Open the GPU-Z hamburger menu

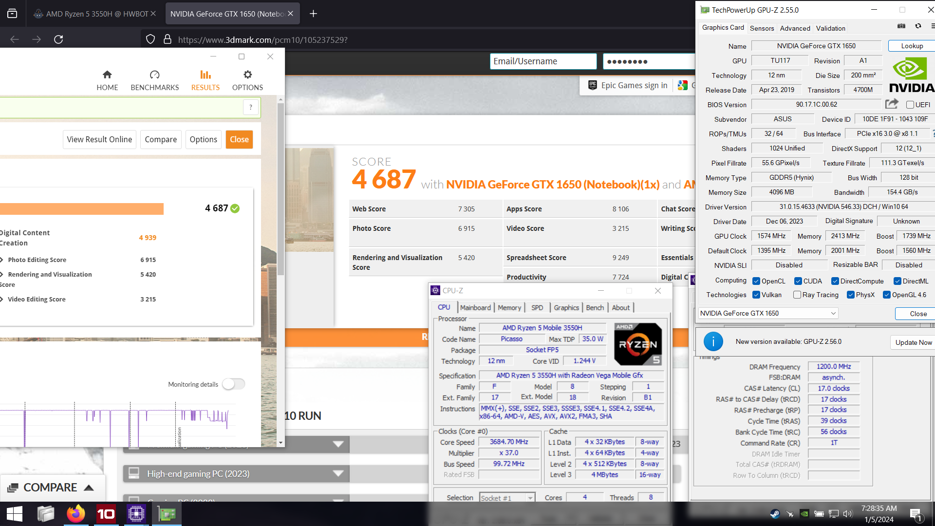tap(933, 26)
